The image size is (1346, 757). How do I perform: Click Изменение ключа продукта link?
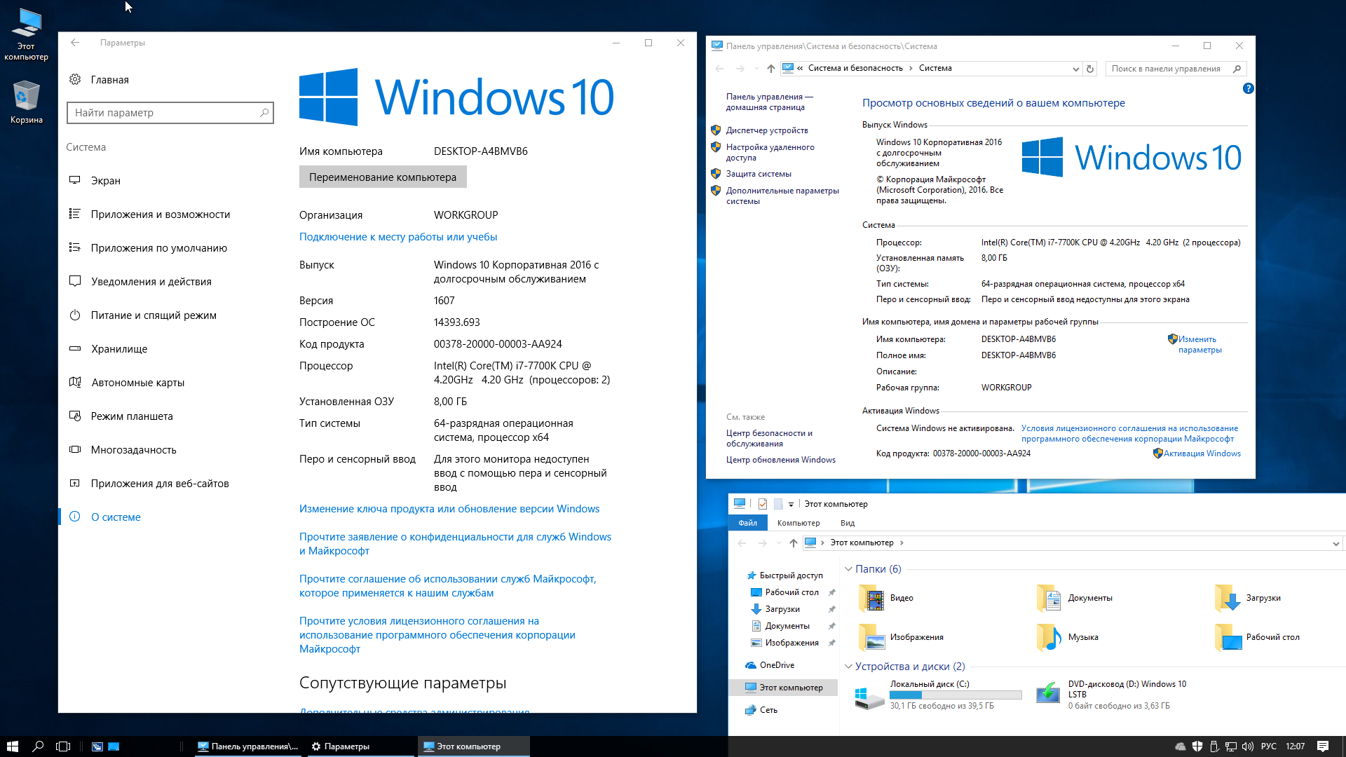coord(449,509)
